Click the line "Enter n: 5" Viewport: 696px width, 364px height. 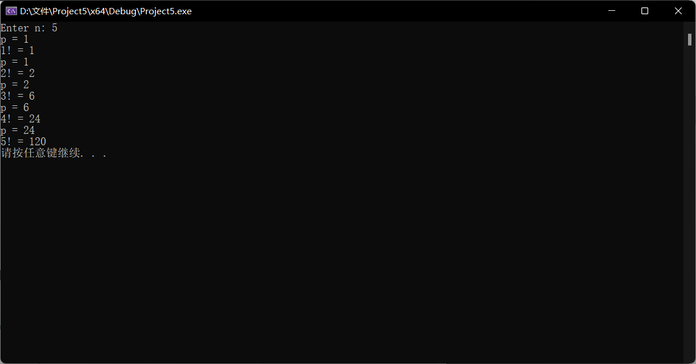(x=29, y=28)
